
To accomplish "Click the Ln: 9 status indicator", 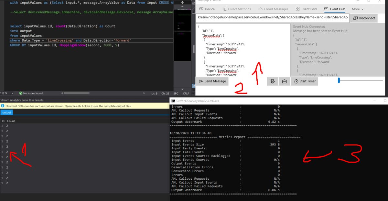I will click(154, 93).
